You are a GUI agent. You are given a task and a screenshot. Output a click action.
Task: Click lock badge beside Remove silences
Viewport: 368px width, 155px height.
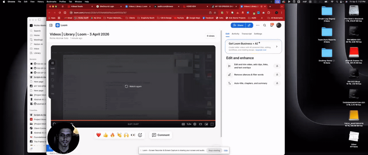click(x=277, y=75)
